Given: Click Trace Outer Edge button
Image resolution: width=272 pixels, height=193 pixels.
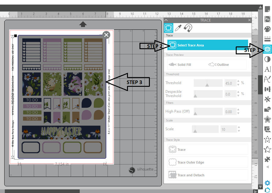Looking at the screenshot, I should [208, 162].
